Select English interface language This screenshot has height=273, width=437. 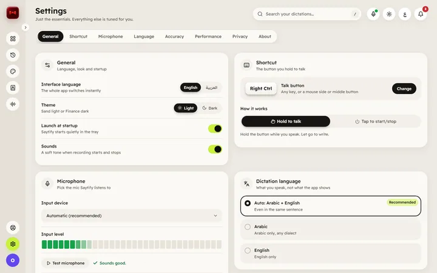pos(191,87)
